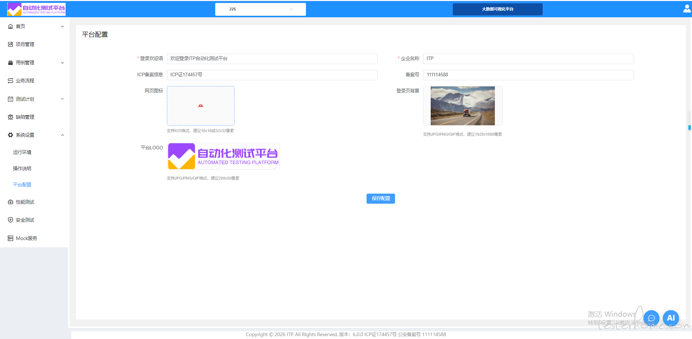Open the AI assistant floating button
Viewport: 692px width, 339px height.
pos(671,318)
